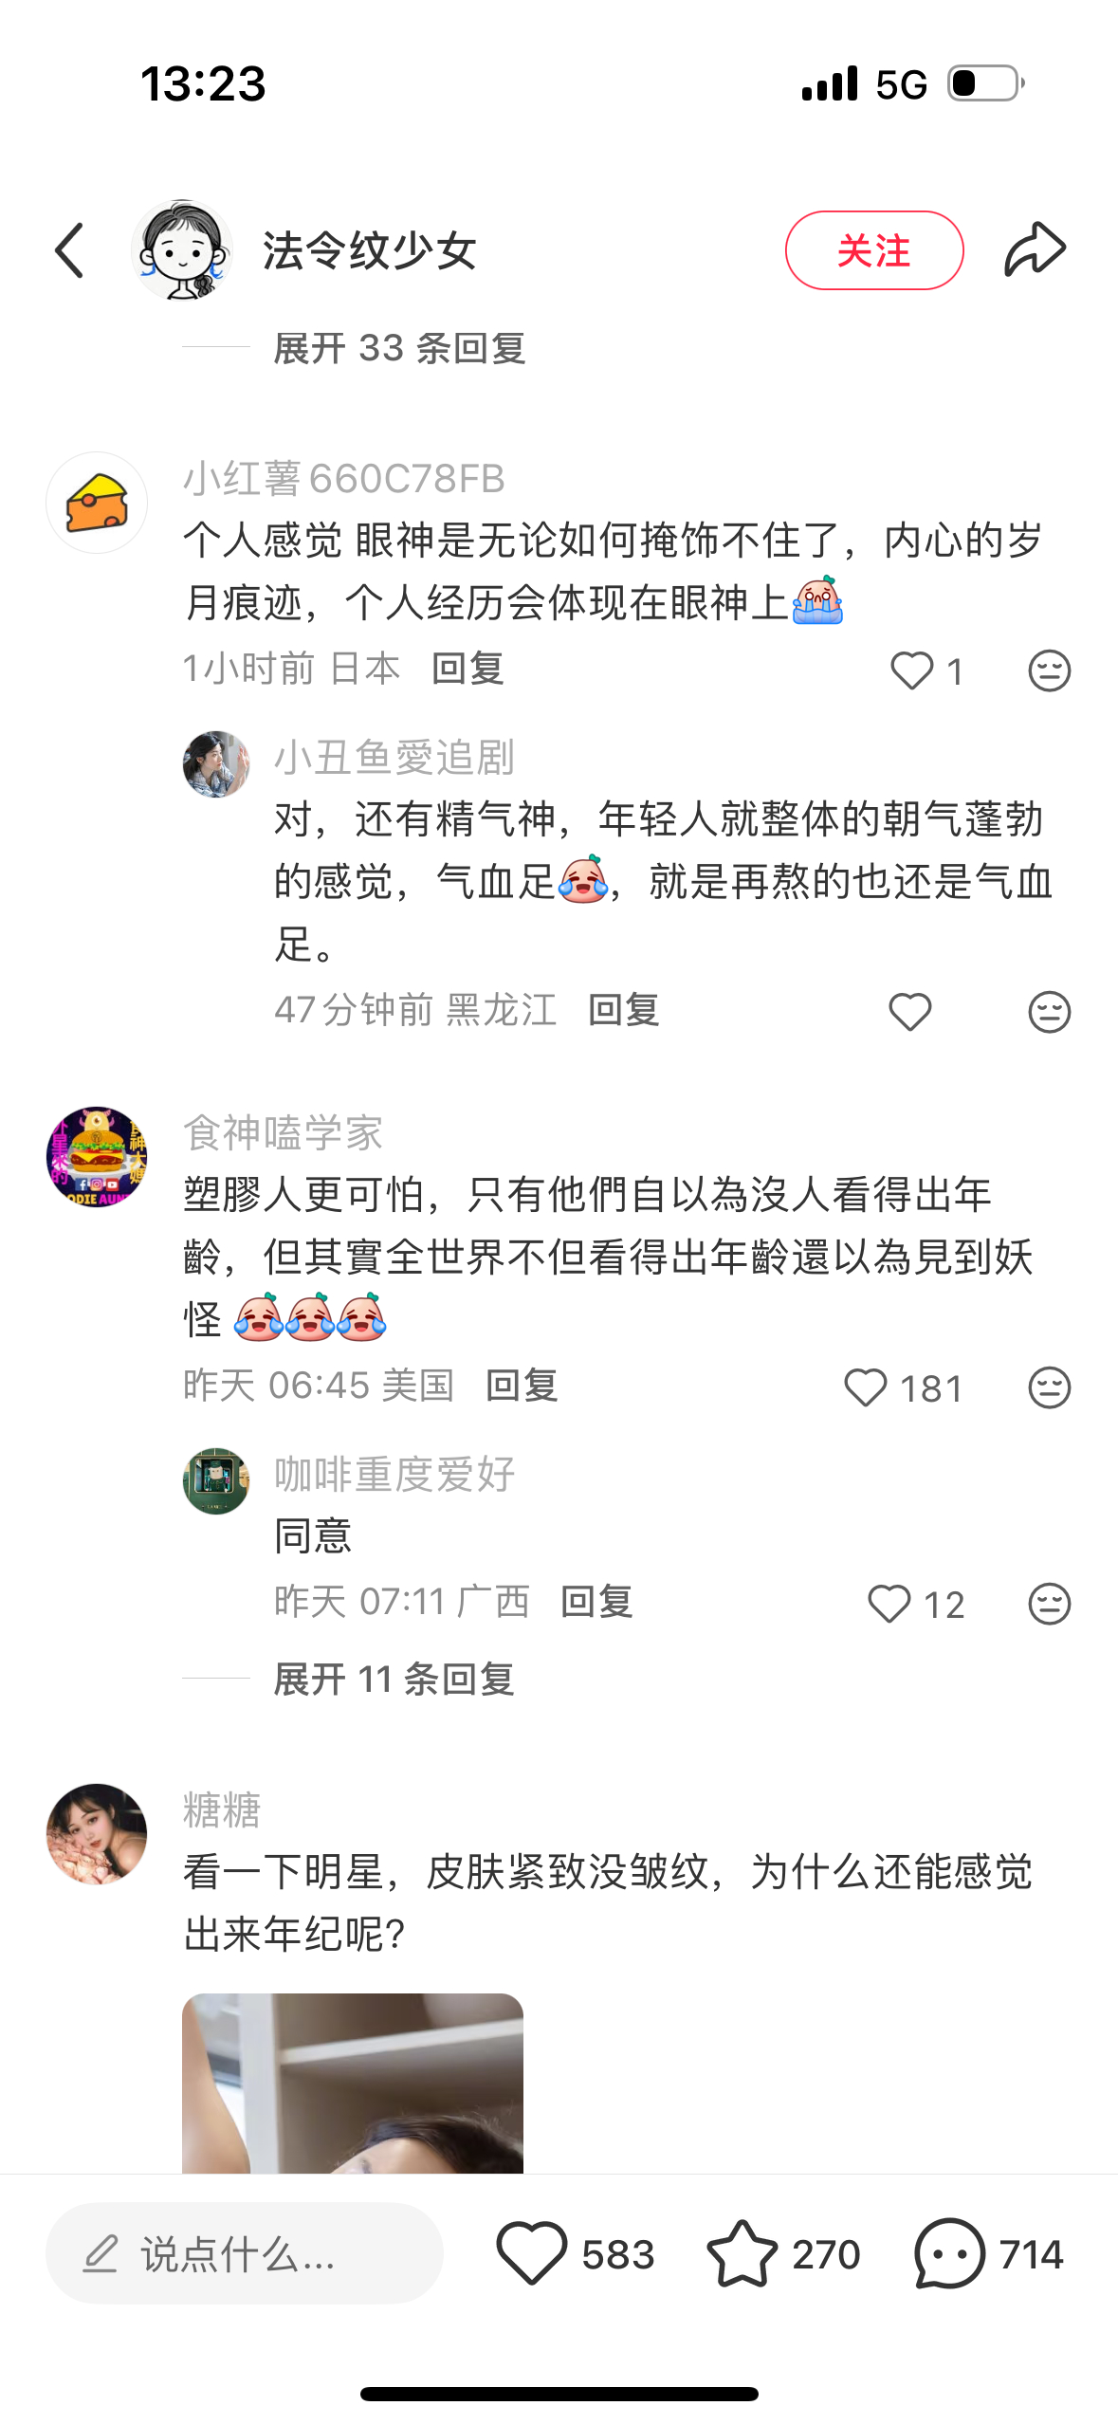This screenshot has height=2424, width=1118.
Task: Open the share arrow icon
Action: 1035,249
